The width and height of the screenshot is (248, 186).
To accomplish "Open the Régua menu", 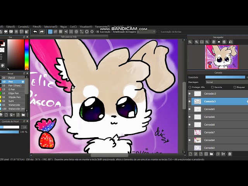I will (x=64, y=27).
